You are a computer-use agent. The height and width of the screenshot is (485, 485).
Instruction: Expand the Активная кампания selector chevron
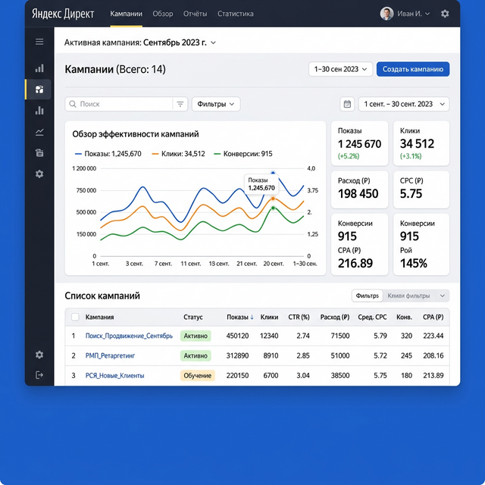click(213, 43)
